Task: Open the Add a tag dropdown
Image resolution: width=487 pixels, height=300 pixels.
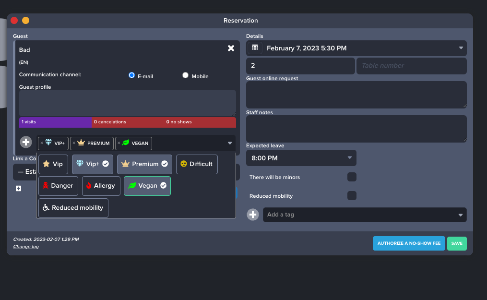Action: (461, 215)
